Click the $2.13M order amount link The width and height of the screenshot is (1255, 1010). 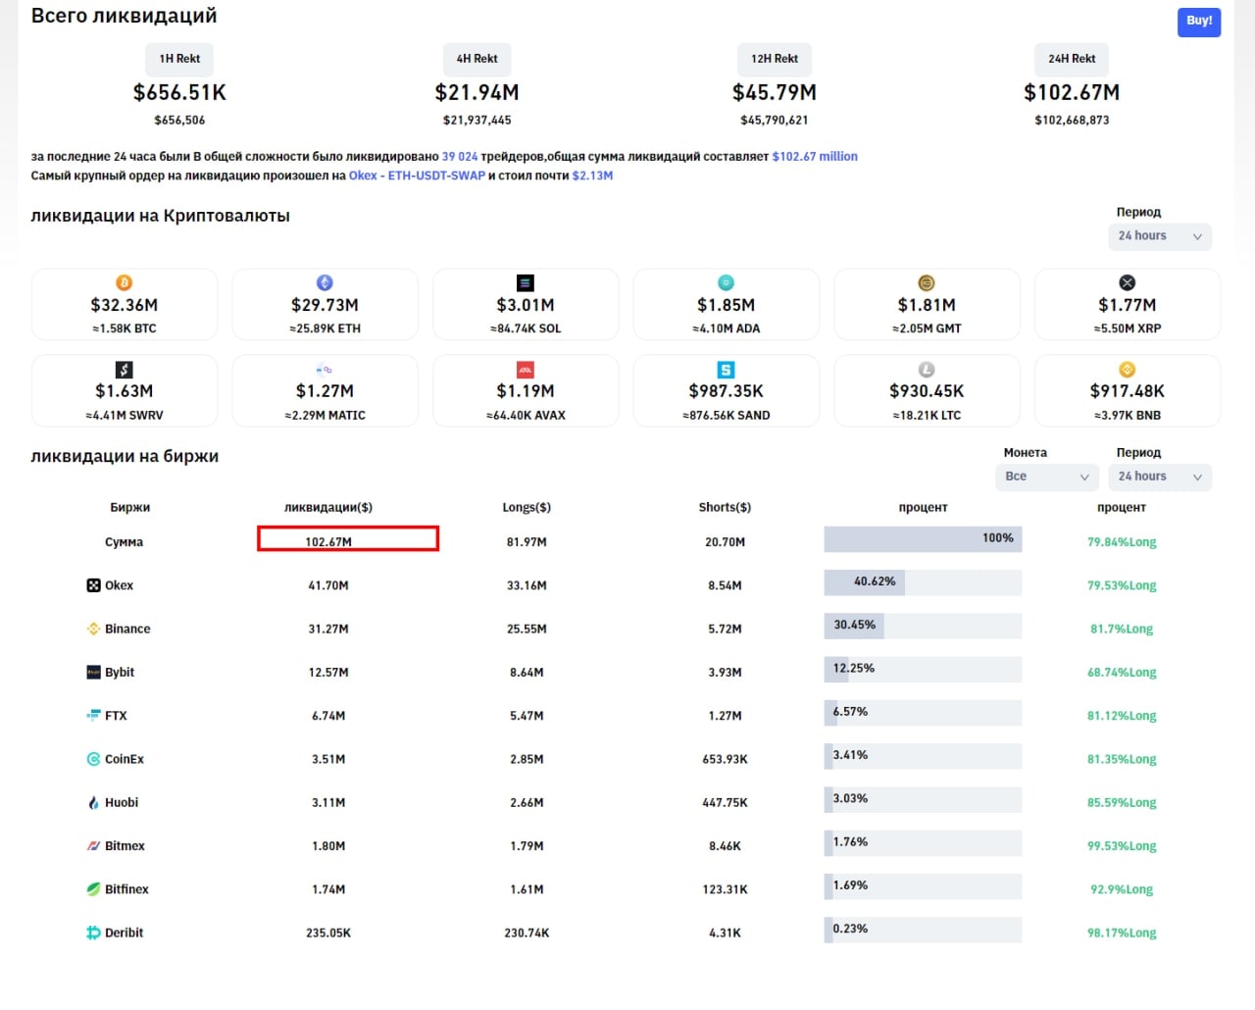pos(592,176)
